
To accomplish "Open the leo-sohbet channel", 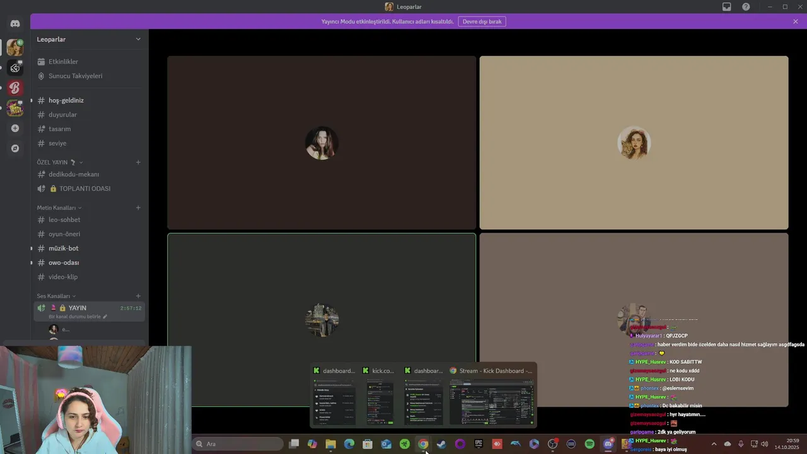I will [89, 219].
